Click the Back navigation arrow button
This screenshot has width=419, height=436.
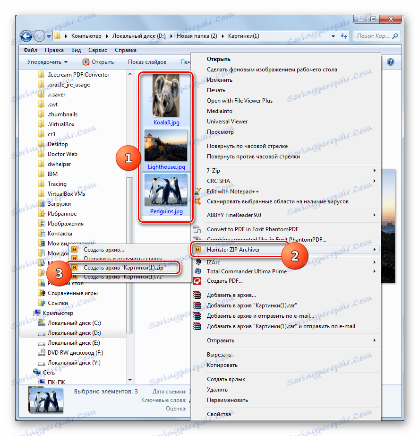[26, 36]
